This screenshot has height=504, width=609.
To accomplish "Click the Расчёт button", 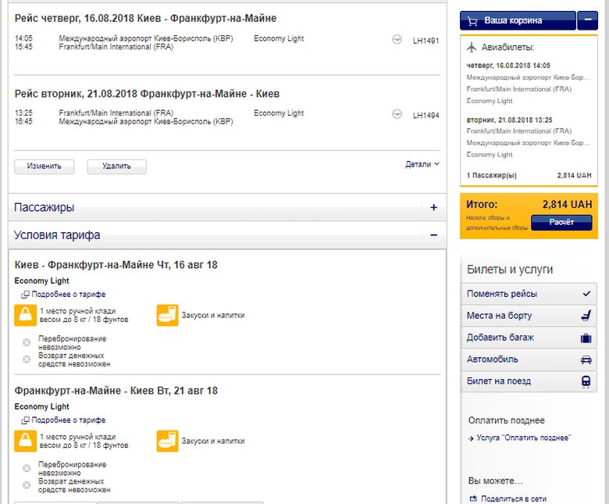I will (x=561, y=223).
